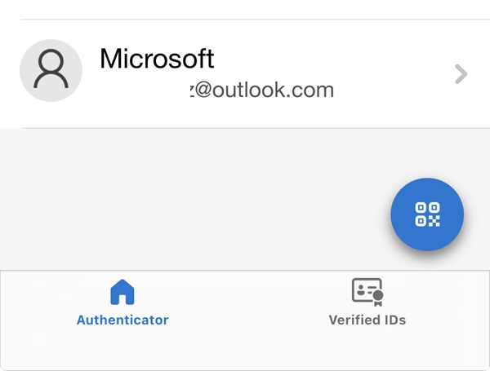The height and width of the screenshot is (371, 490).
Task: Select the ID card icon in bottom bar
Action: [x=367, y=291]
